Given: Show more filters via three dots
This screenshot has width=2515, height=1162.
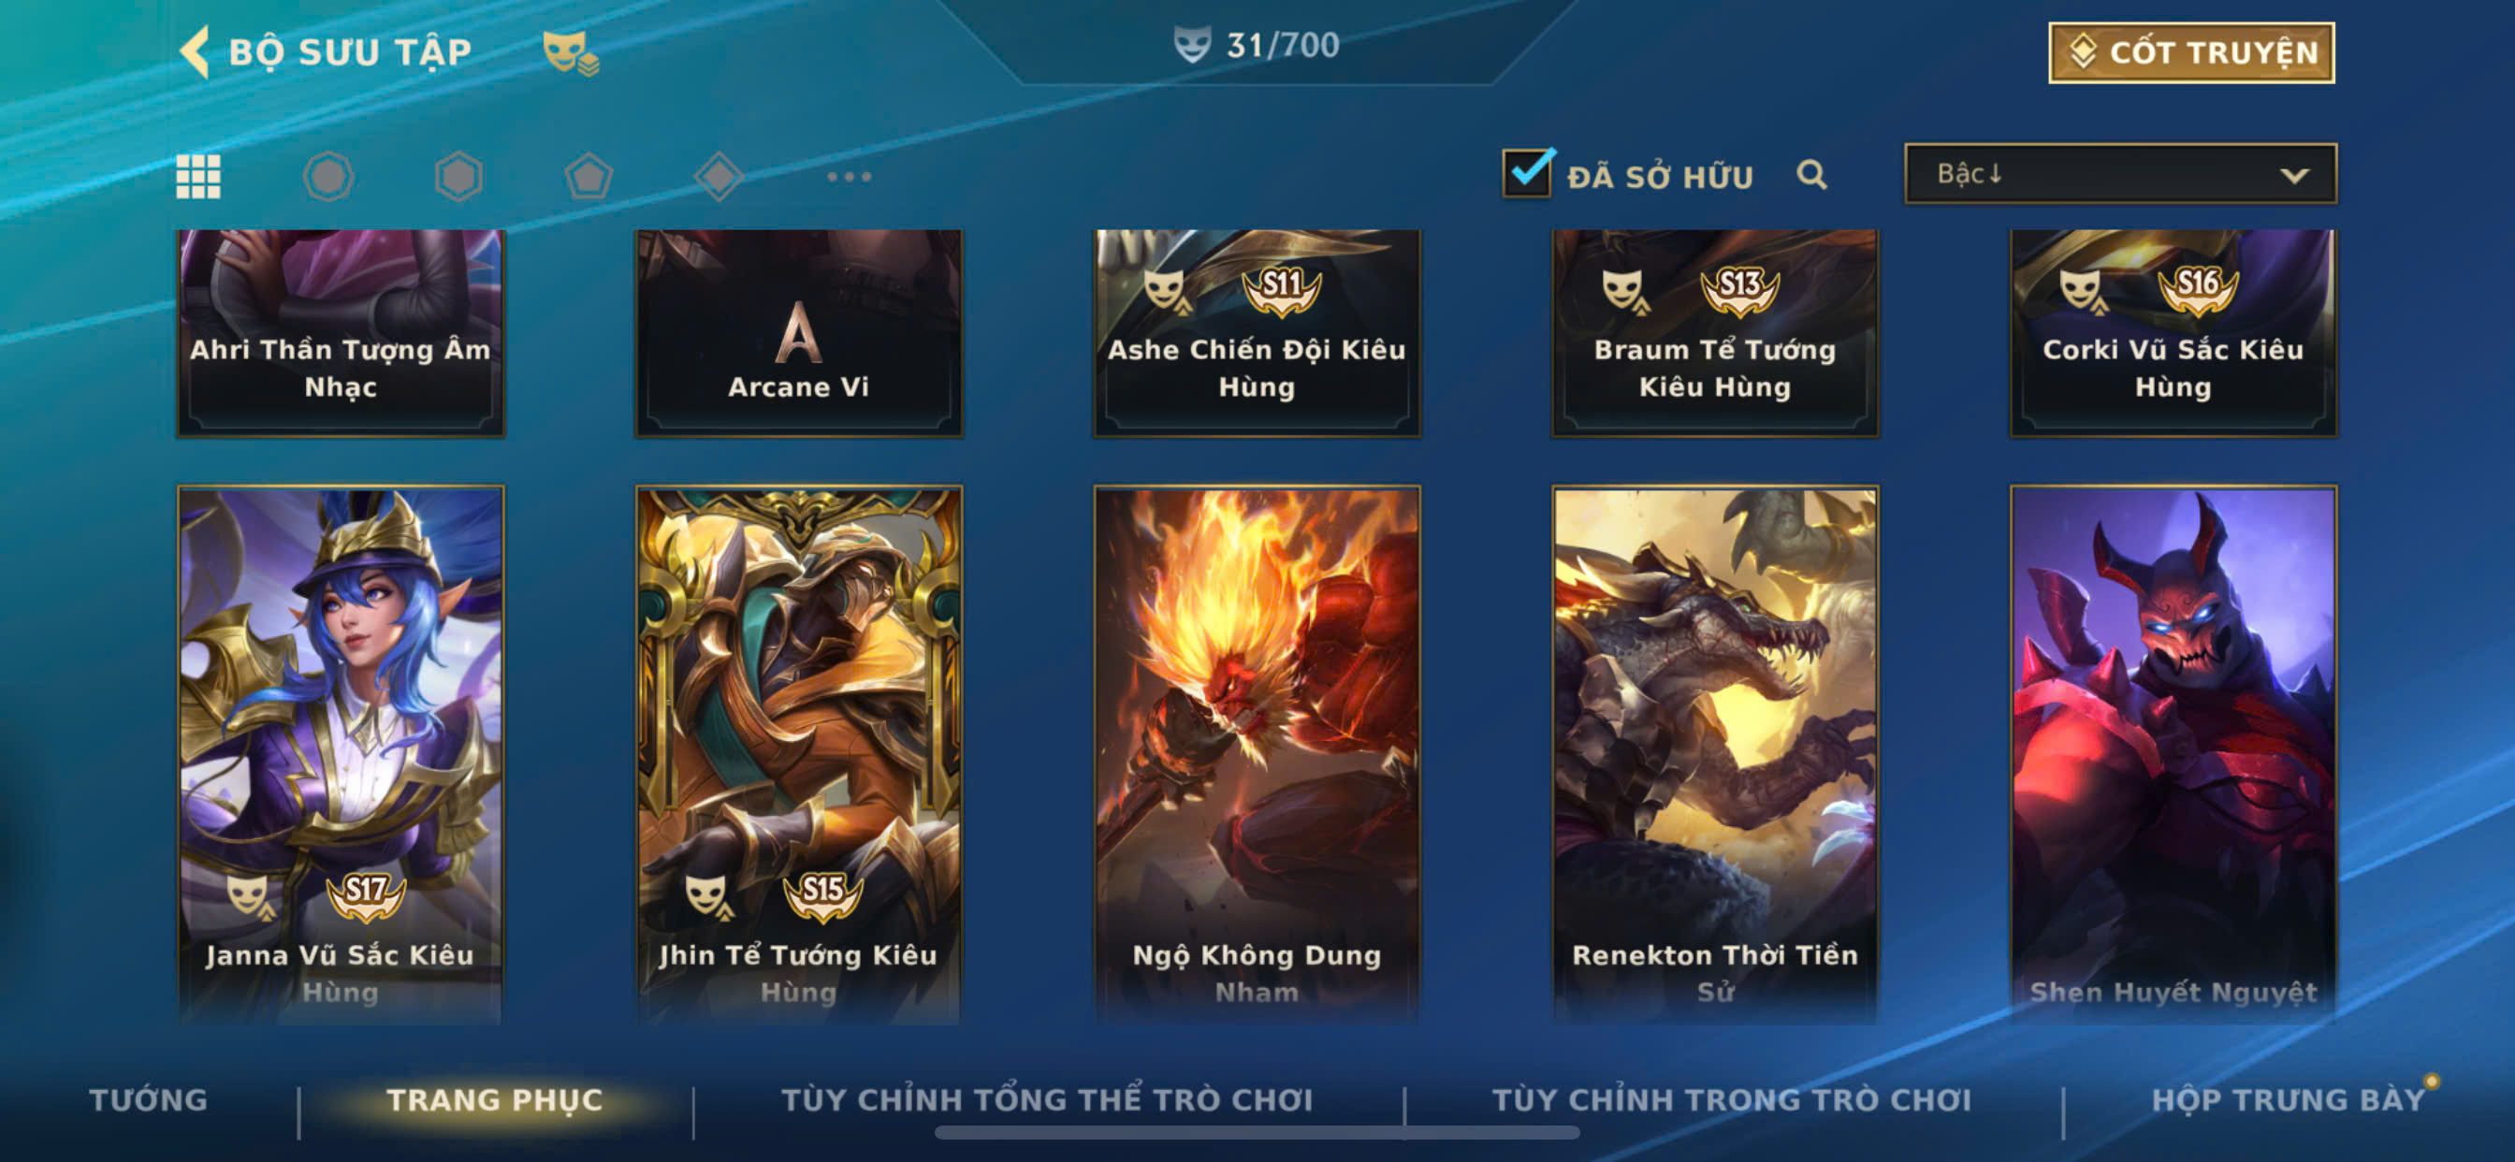Looking at the screenshot, I should pyautogui.click(x=849, y=177).
